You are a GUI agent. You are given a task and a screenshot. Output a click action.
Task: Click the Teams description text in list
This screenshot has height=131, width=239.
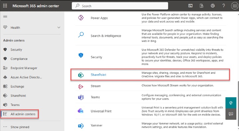coord(181,97)
